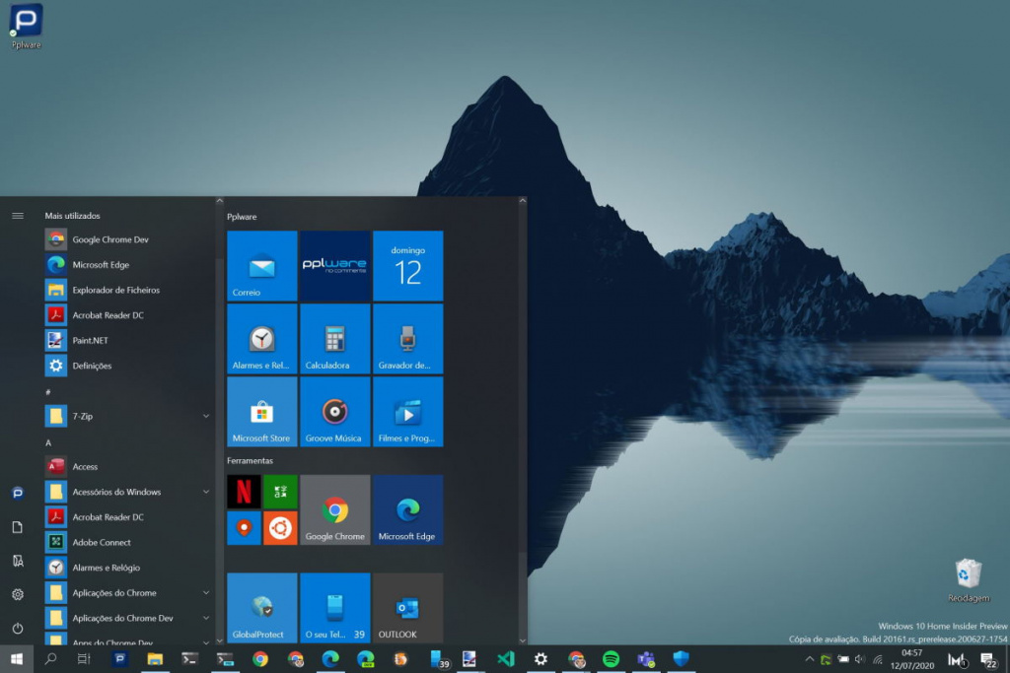Click the Ubuntu small tile
Viewport: 1010px width, 673px height.
tap(280, 528)
